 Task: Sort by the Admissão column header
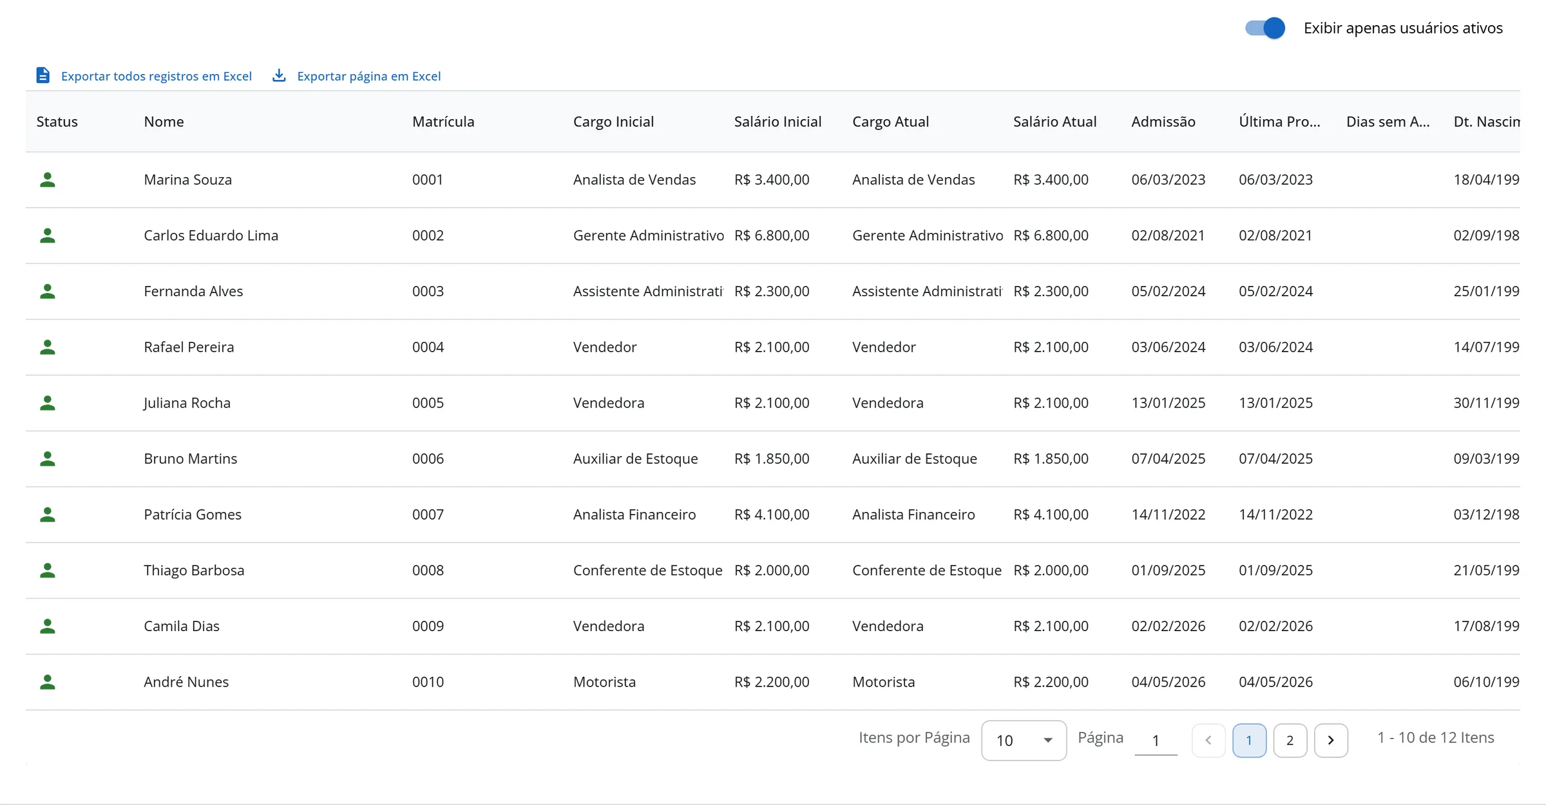(1163, 122)
